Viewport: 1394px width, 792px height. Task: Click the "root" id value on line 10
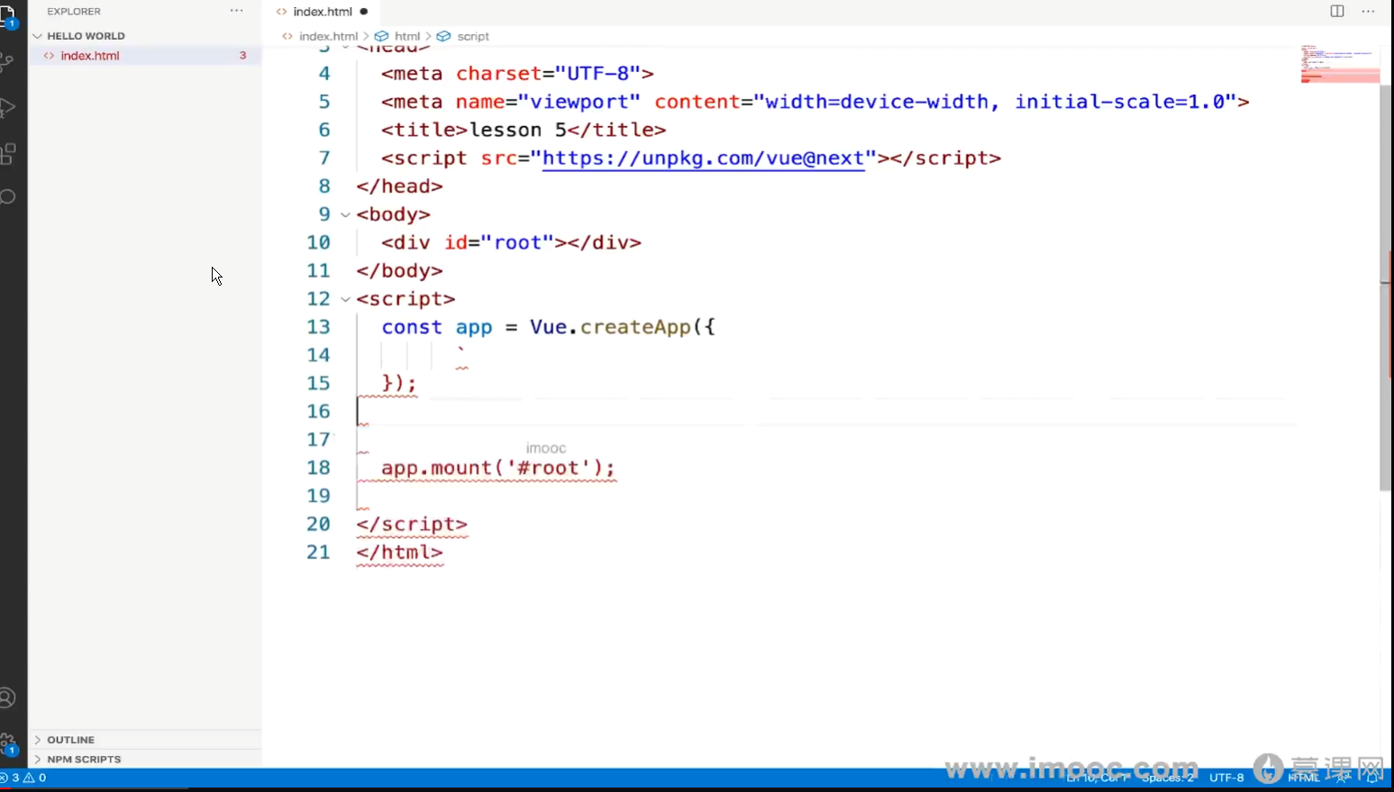(517, 242)
